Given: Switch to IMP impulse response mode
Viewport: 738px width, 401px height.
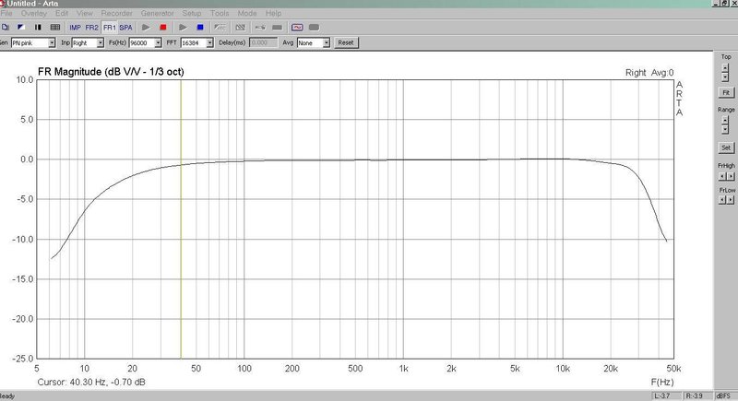Looking at the screenshot, I should click(76, 28).
